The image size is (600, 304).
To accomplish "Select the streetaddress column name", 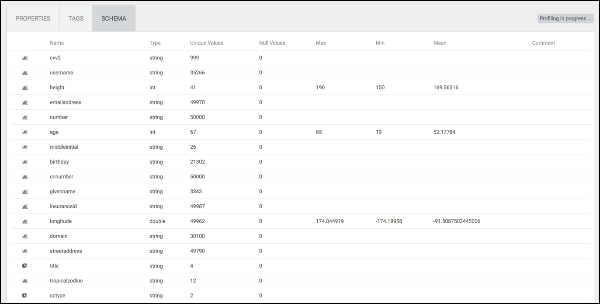I will tap(66, 251).
